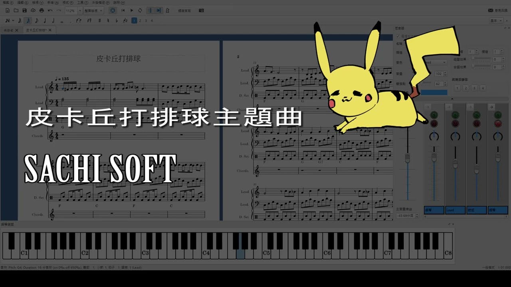
Task: Toggle the play repeats button
Action: 150,10
